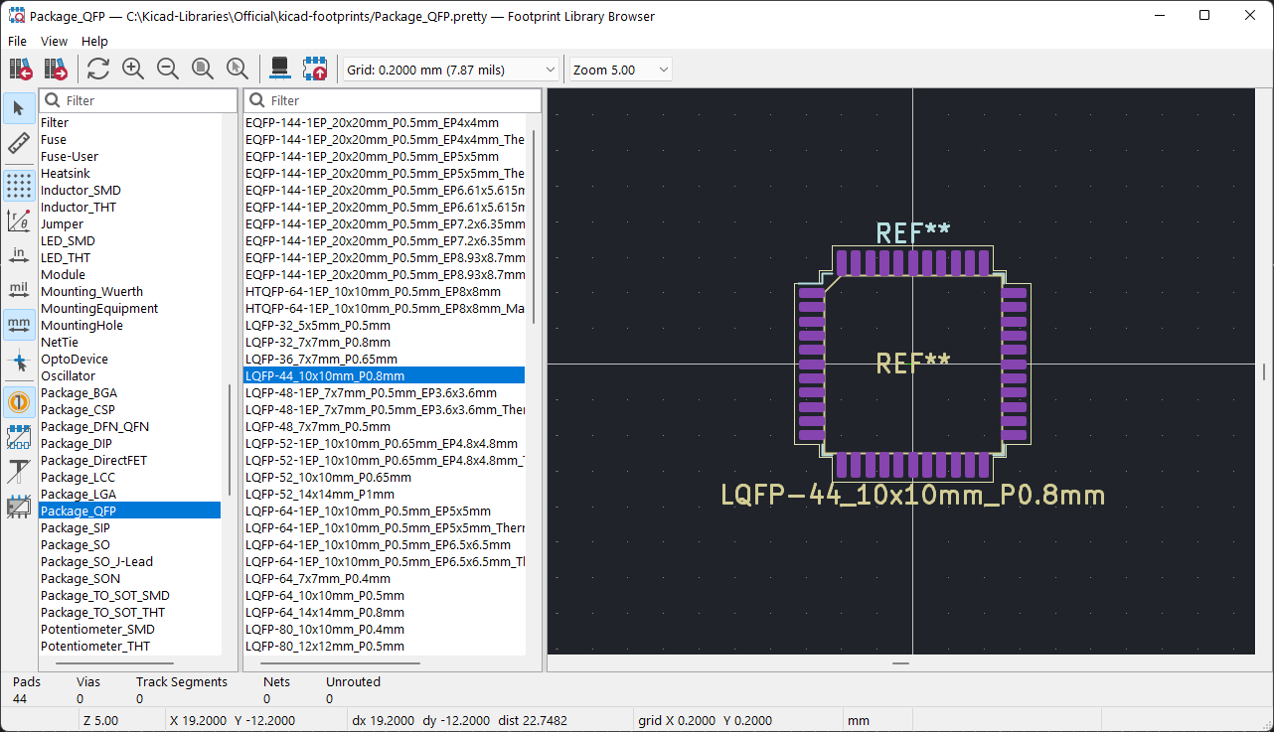The width and height of the screenshot is (1274, 732).
Task: Refresh the footprint view
Action: click(97, 69)
